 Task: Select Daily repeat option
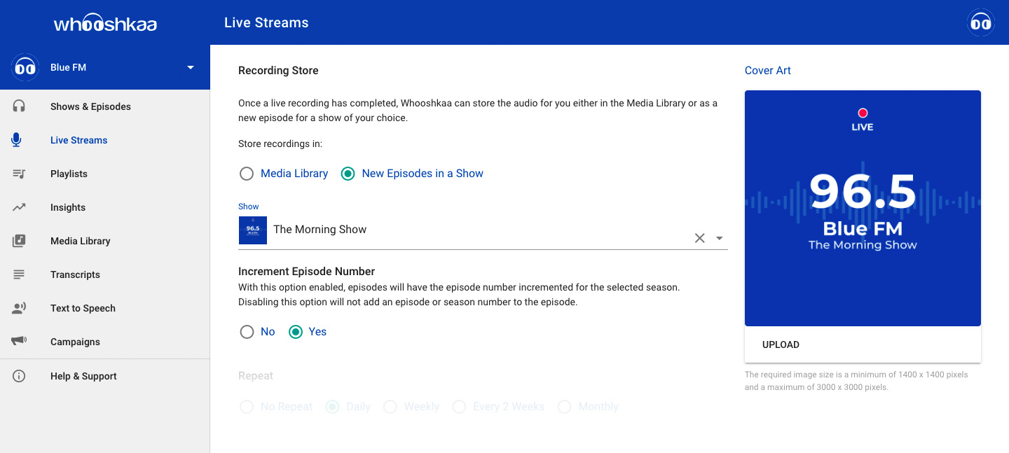pos(332,407)
